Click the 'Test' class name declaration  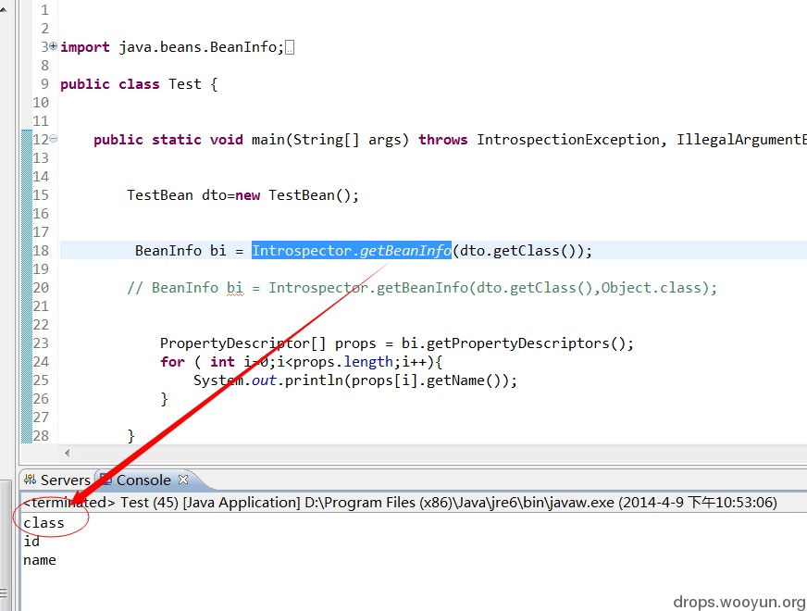pos(185,84)
